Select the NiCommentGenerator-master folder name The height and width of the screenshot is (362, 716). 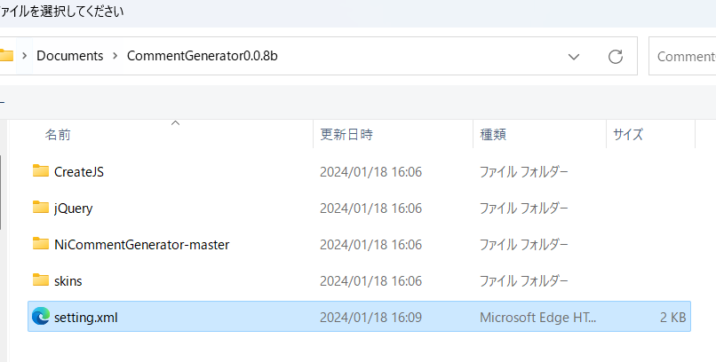pos(141,244)
